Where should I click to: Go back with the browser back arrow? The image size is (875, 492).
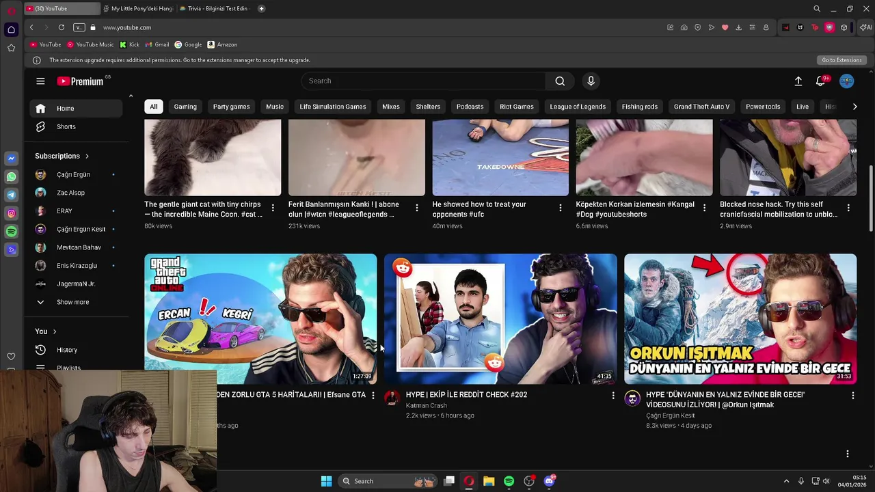coord(31,27)
